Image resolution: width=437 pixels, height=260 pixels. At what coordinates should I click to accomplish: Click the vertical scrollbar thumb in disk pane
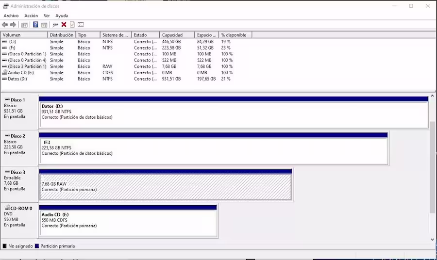click(x=432, y=167)
